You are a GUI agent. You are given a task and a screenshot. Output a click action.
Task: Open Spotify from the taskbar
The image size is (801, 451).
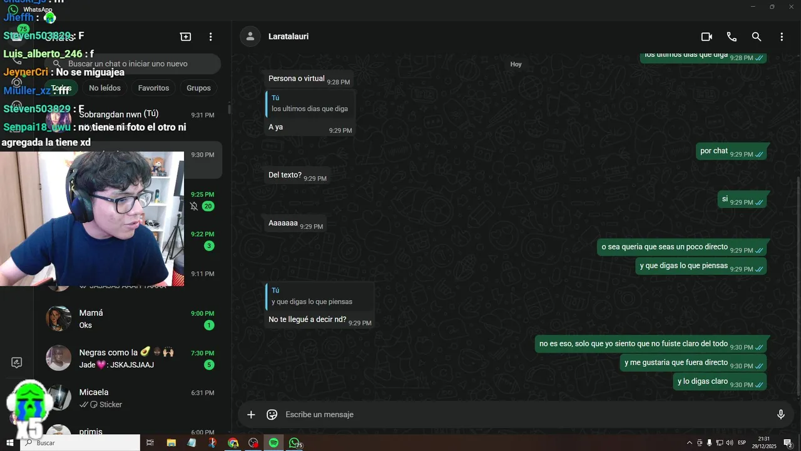click(x=273, y=443)
